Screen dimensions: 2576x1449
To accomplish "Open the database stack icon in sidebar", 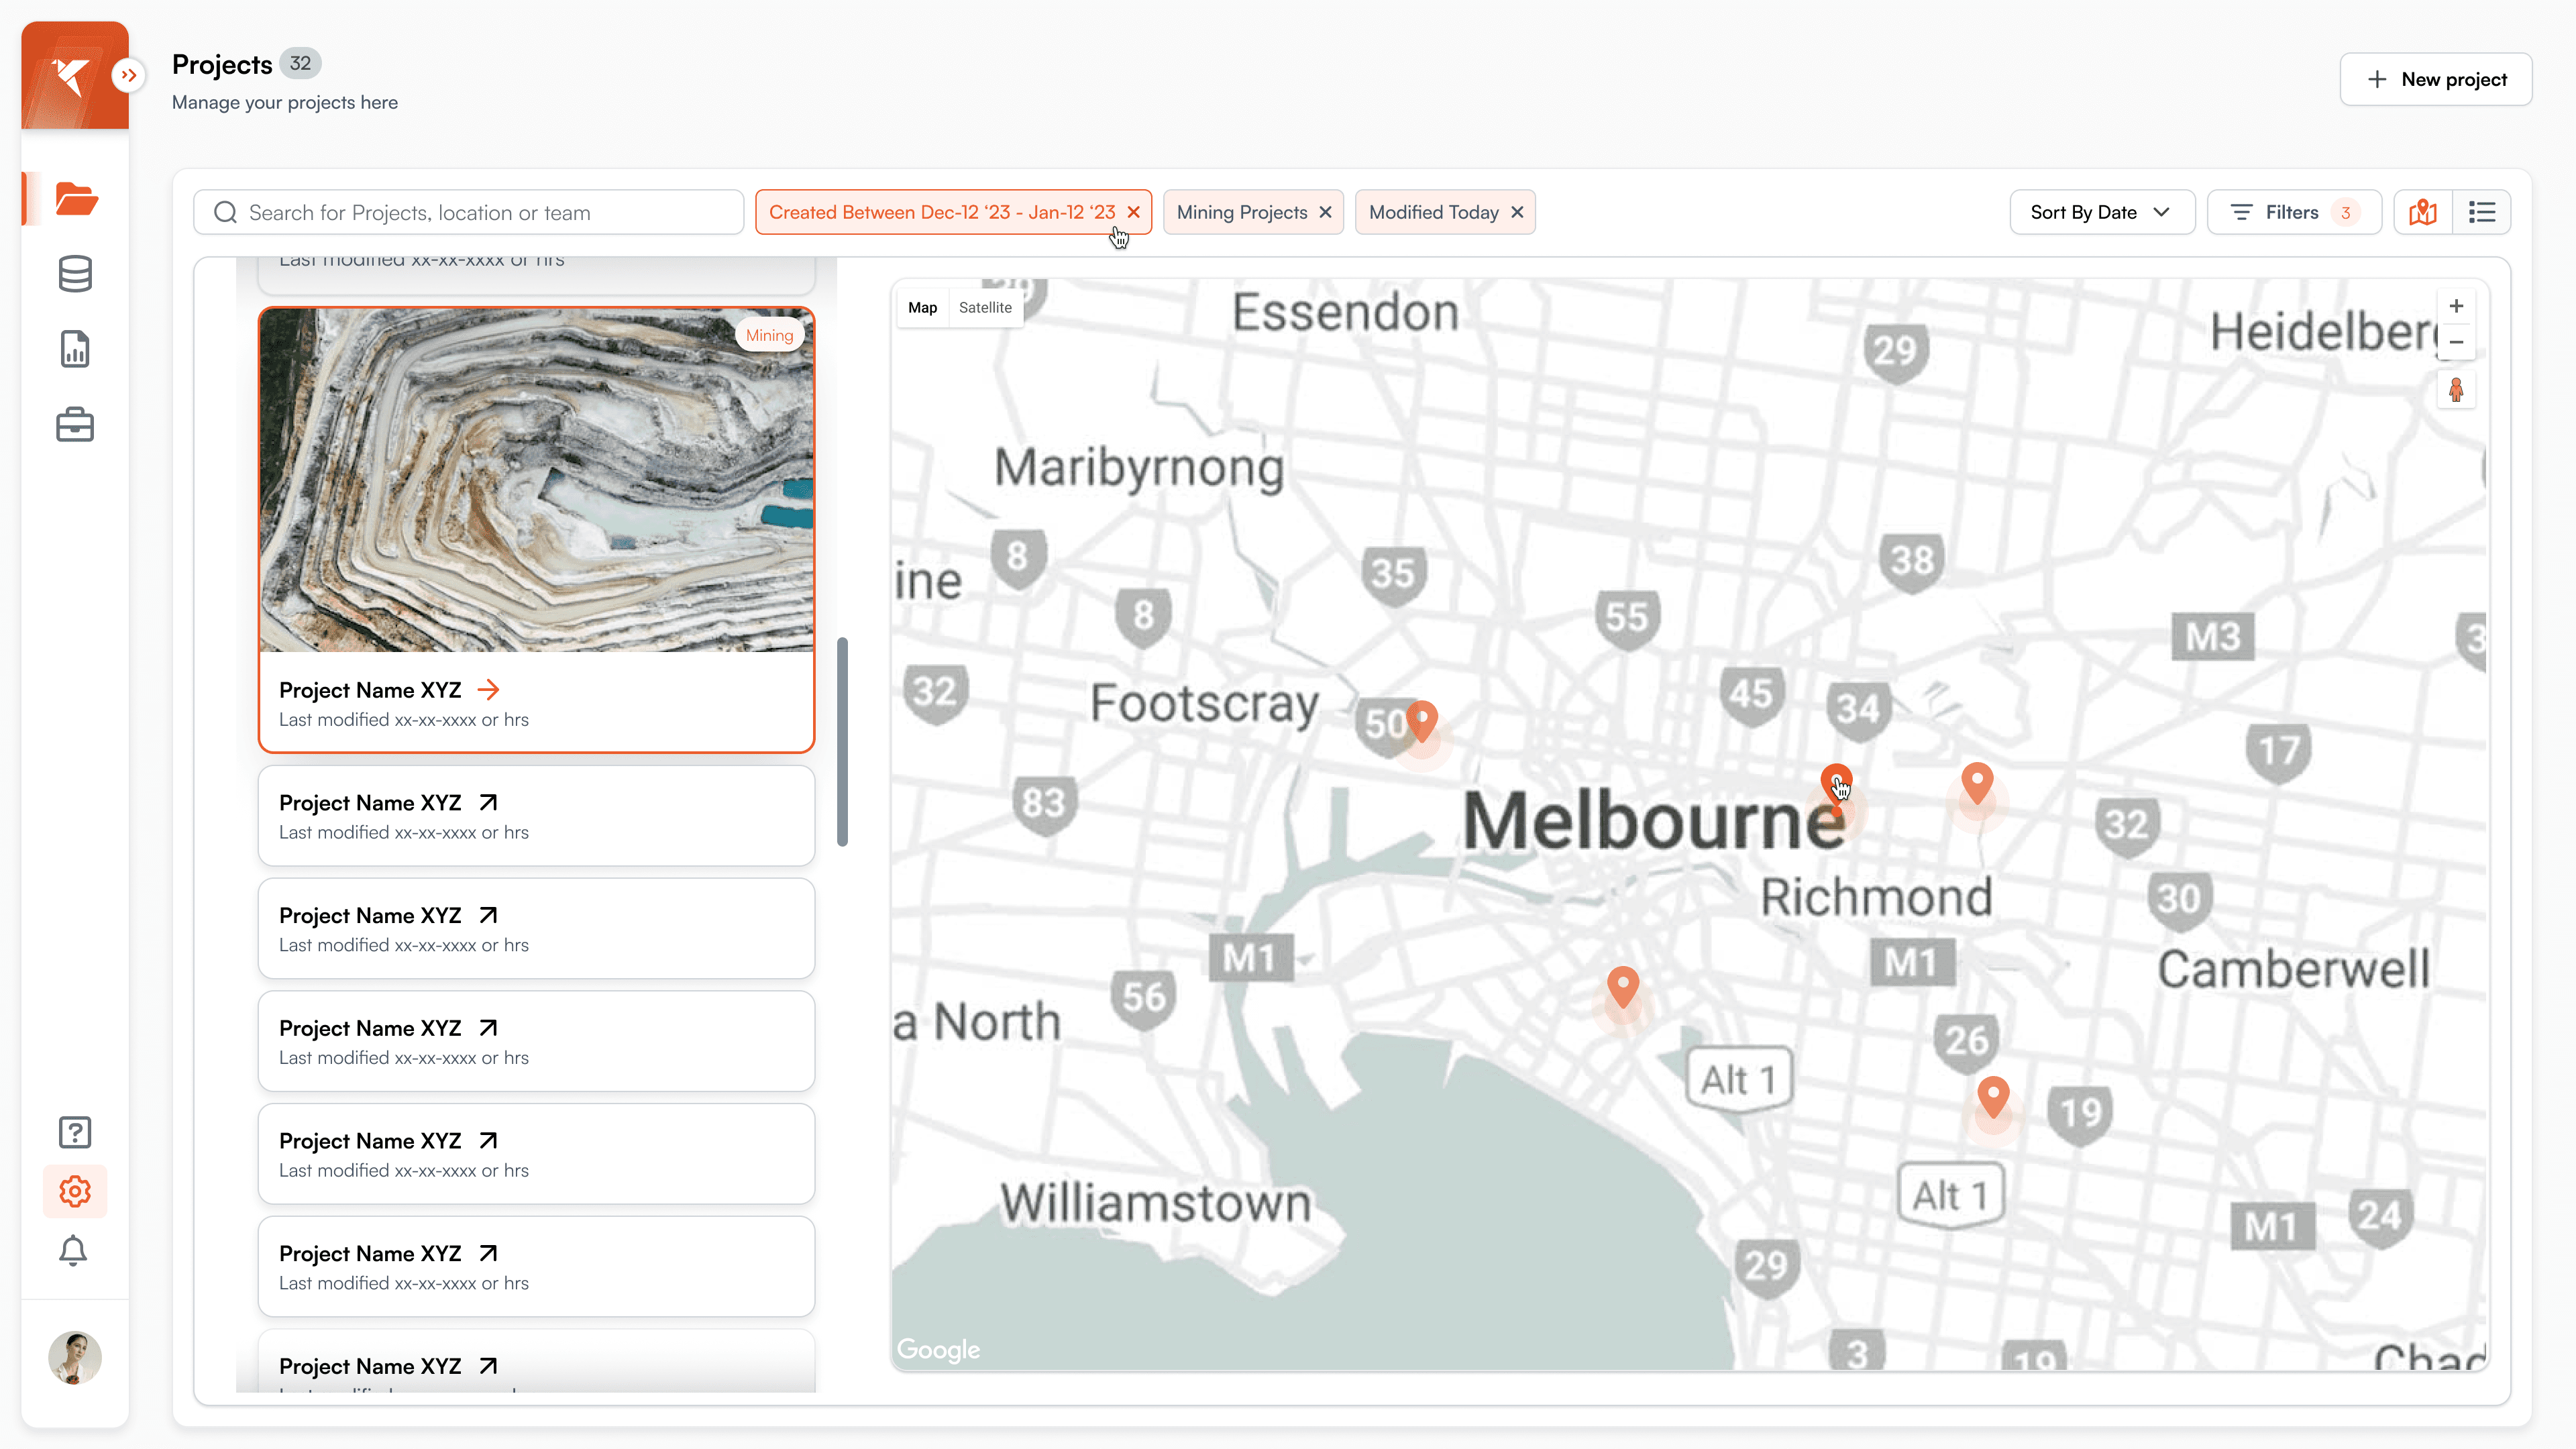I will coord(75,274).
